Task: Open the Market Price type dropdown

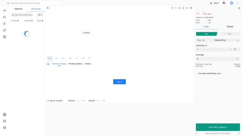Action: [218, 40]
